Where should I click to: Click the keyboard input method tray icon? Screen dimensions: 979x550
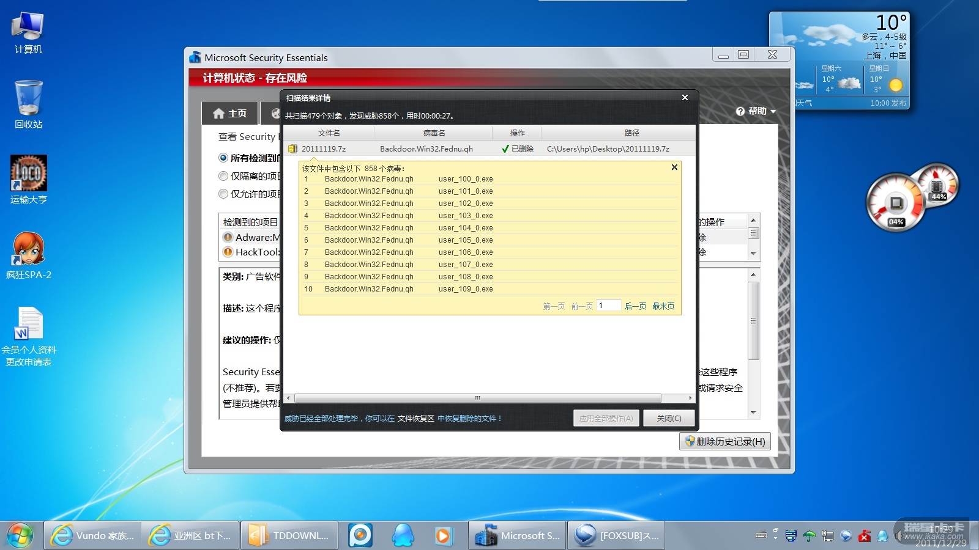(761, 535)
